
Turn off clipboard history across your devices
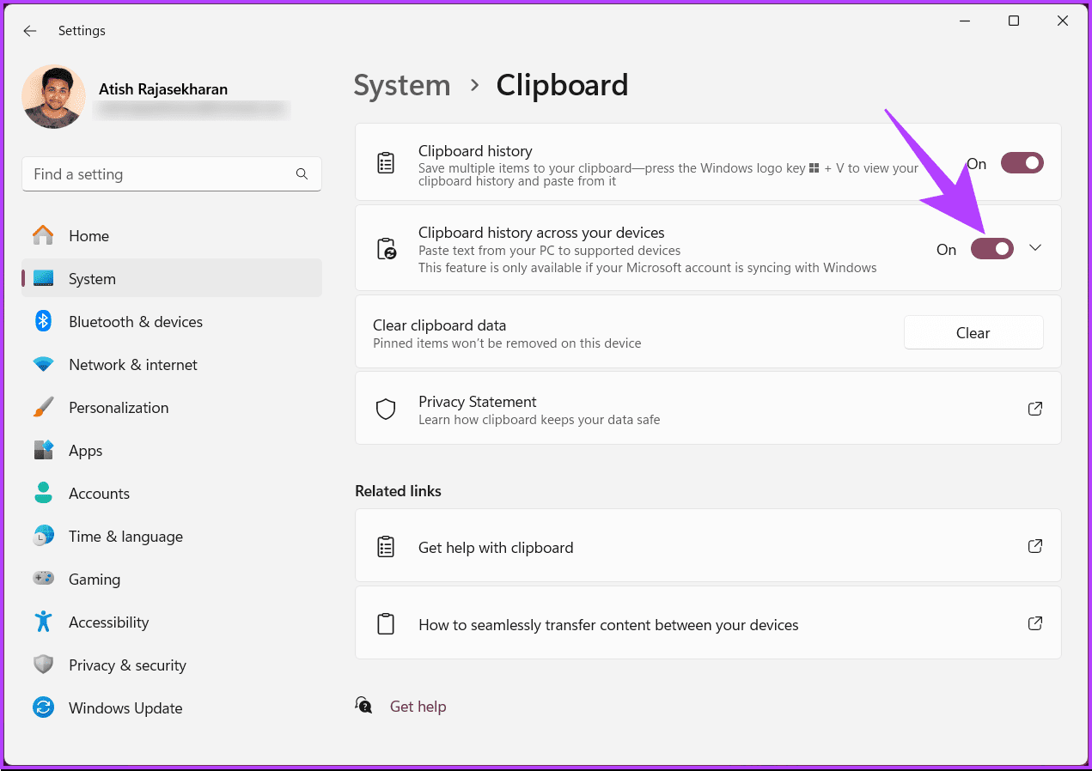(992, 248)
